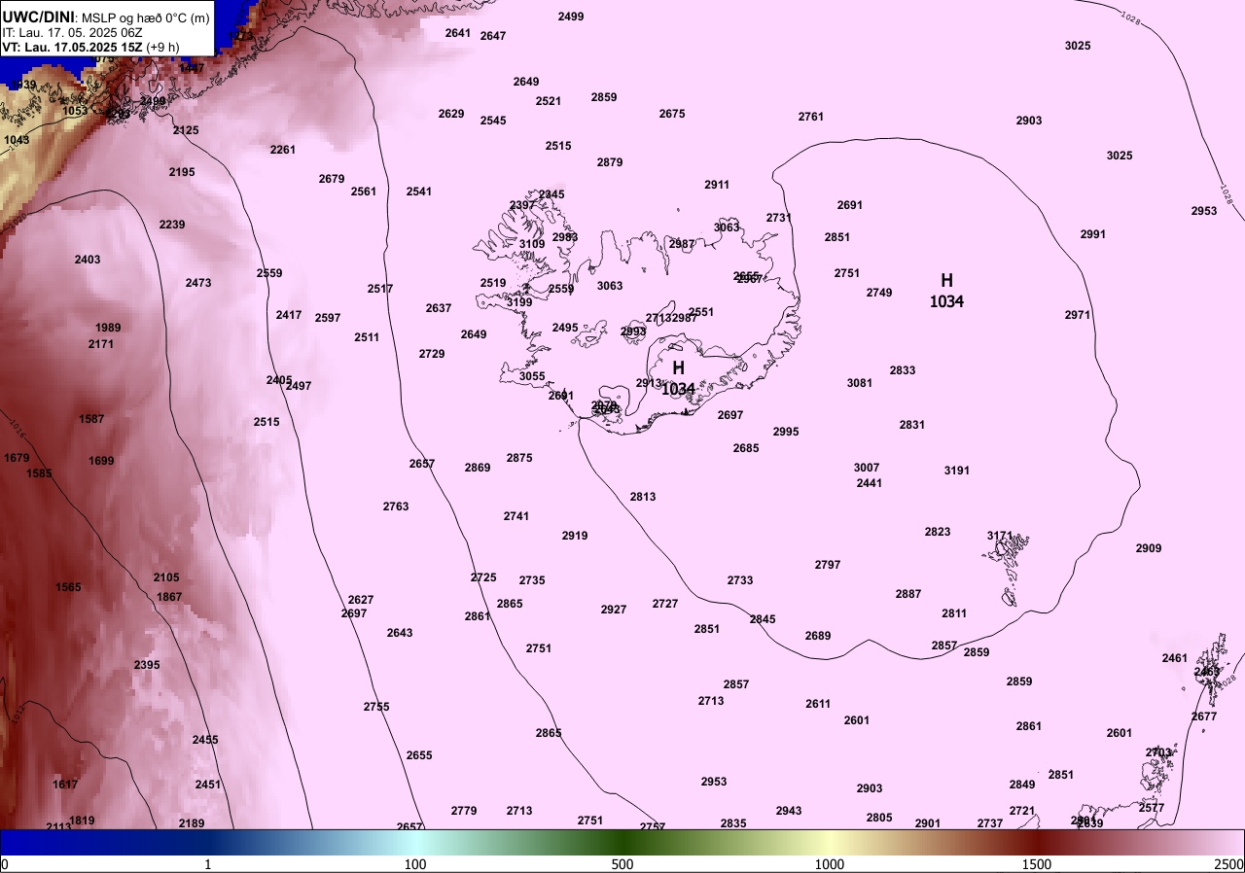This screenshot has height=873, width=1245.
Task: Click the initial time line 'IT: Lau. 17. 05. 2025 06Z'
Action: 73,32
